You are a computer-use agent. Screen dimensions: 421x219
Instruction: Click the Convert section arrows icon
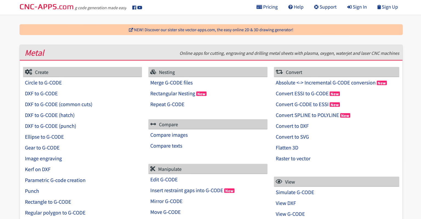tap(279, 72)
